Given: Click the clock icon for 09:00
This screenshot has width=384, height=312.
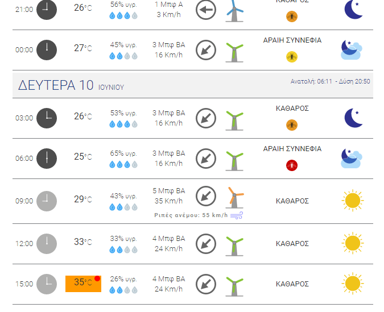Looking at the screenshot, I should click(x=47, y=201).
